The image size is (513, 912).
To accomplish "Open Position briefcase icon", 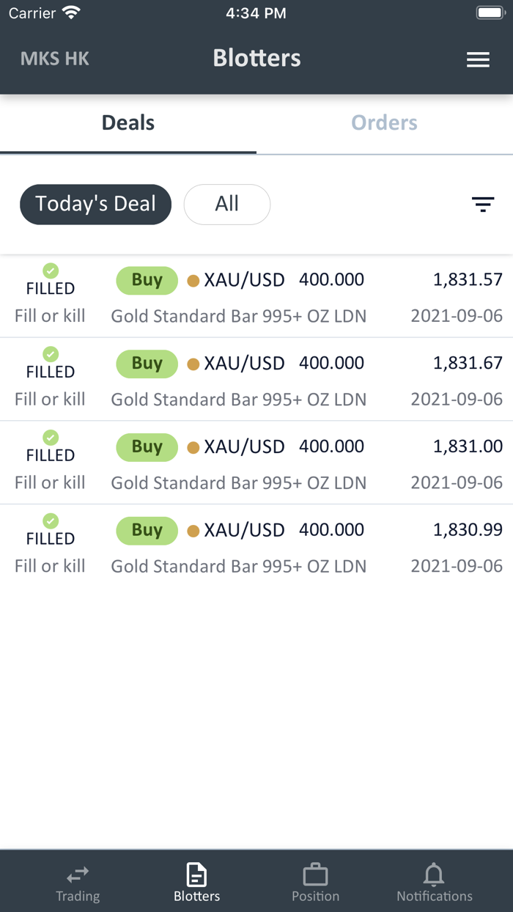I will (315, 875).
